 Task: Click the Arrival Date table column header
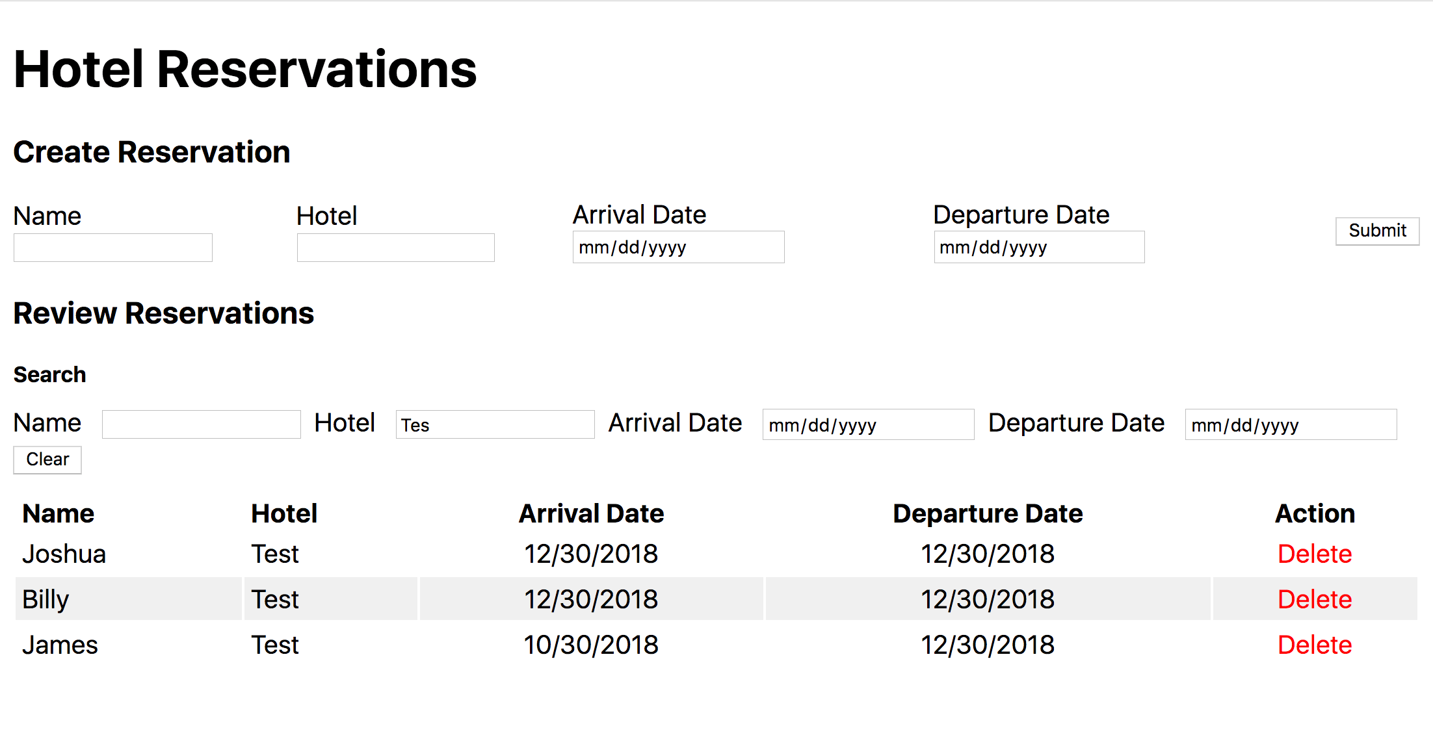(591, 513)
